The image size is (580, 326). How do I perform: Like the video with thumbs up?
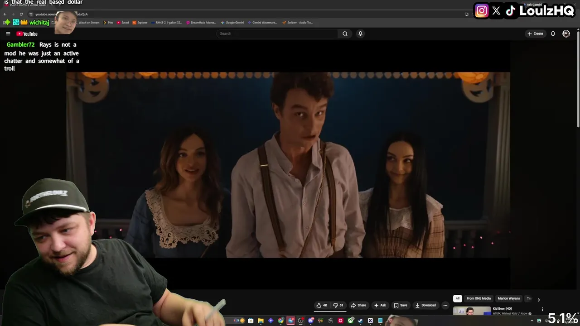tap(322, 305)
